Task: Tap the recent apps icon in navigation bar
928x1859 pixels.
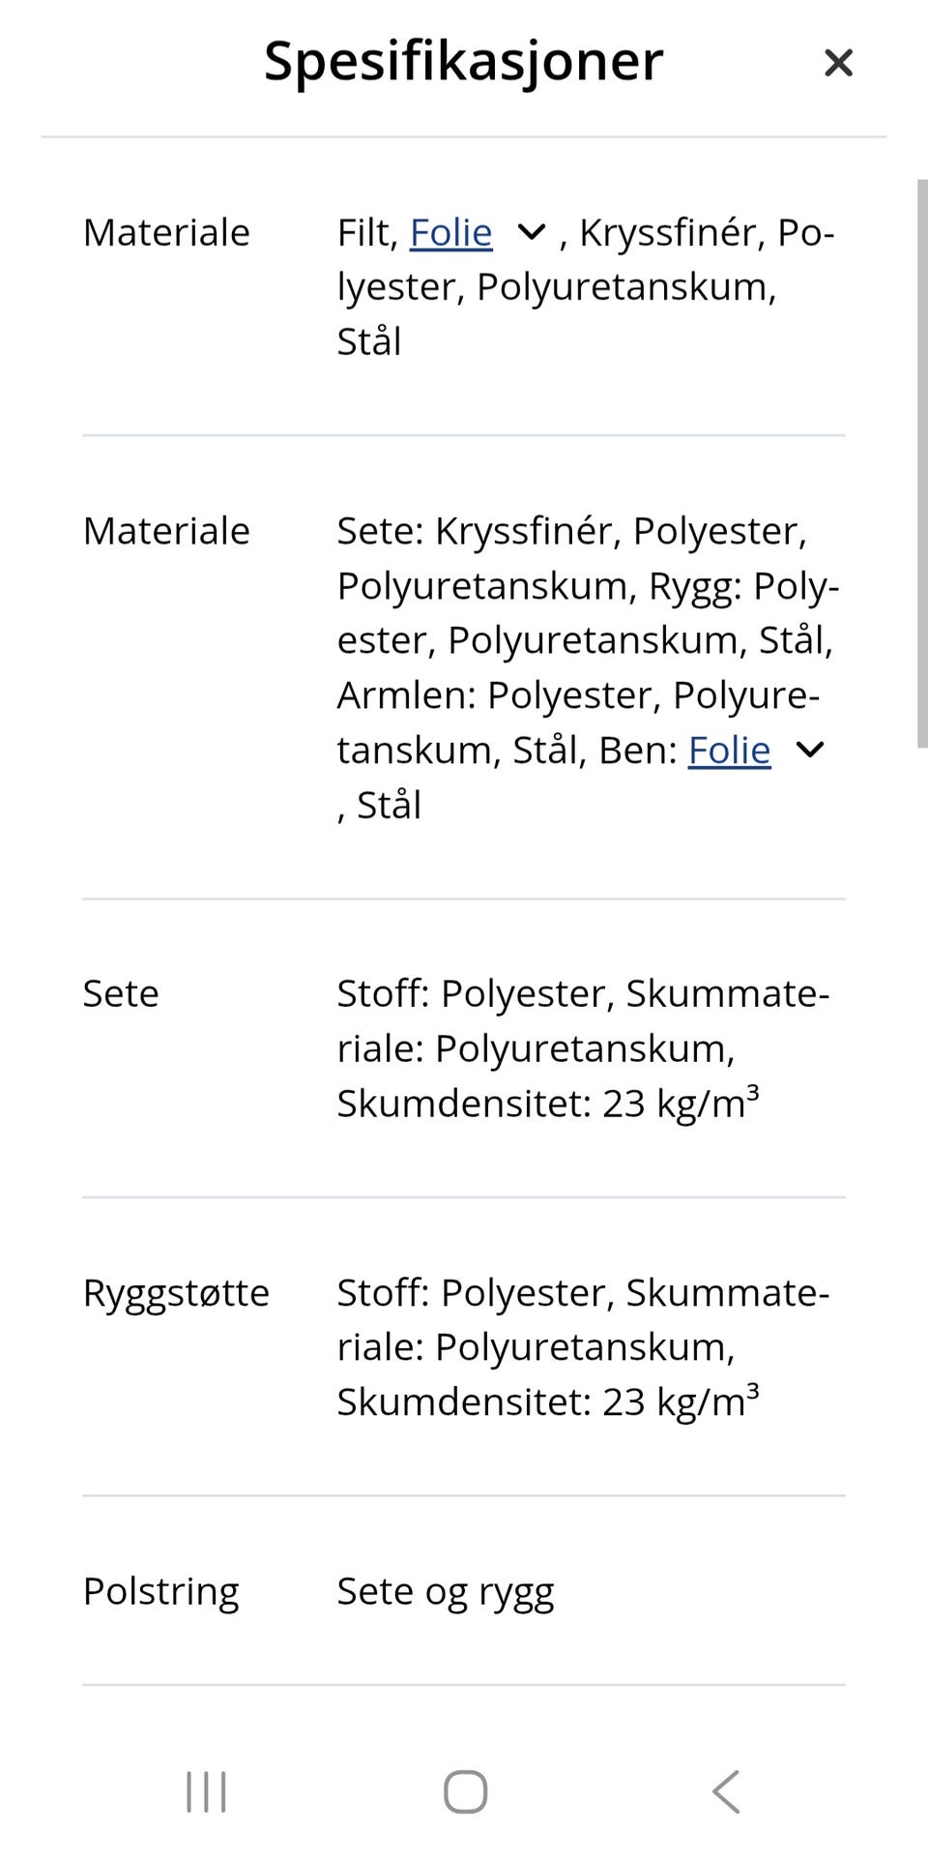Action: click(205, 1790)
